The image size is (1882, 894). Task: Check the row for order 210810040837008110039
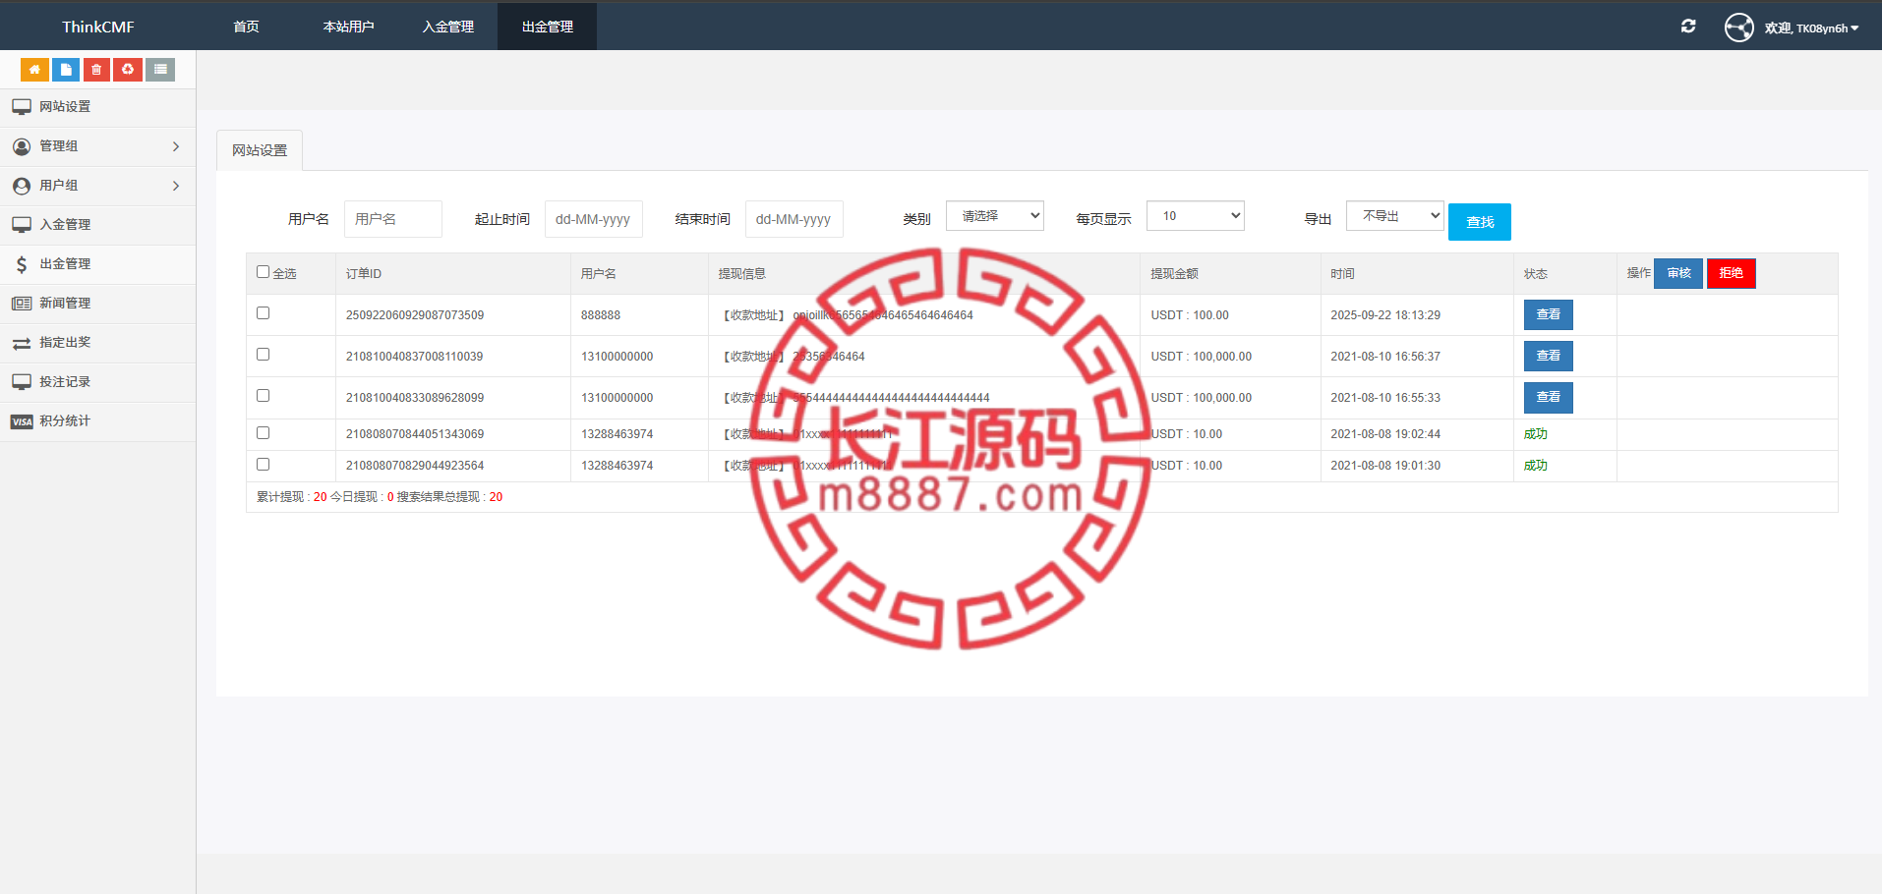point(263,355)
